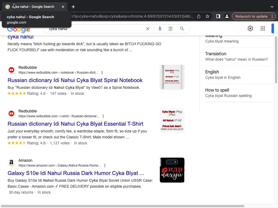
Task: Select English Cyka blyat in English suggestion
Action: pyautogui.click(x=239, y=75)
